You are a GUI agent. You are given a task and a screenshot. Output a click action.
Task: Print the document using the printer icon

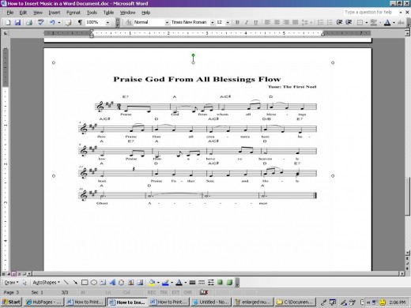pos(29,22)
